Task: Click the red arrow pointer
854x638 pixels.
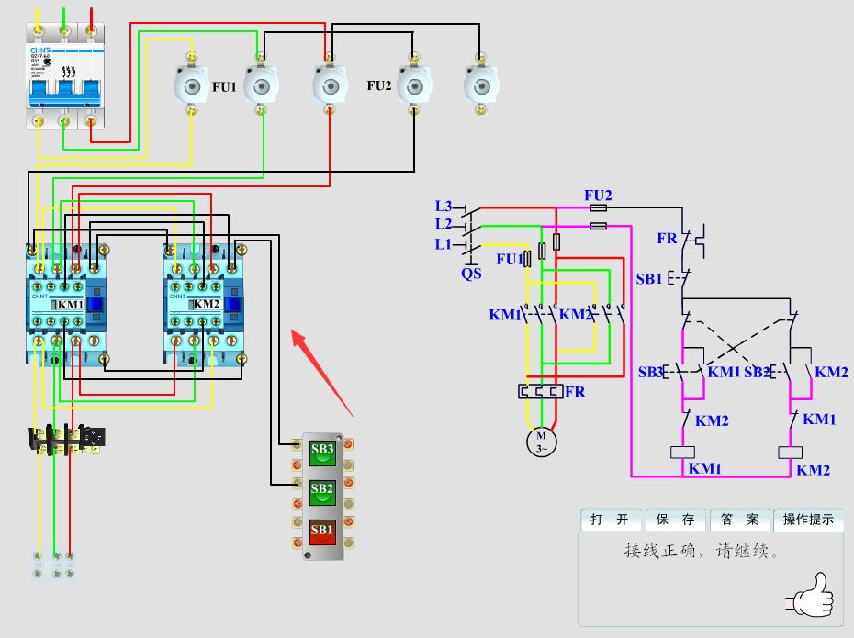Action: (321, 372)
